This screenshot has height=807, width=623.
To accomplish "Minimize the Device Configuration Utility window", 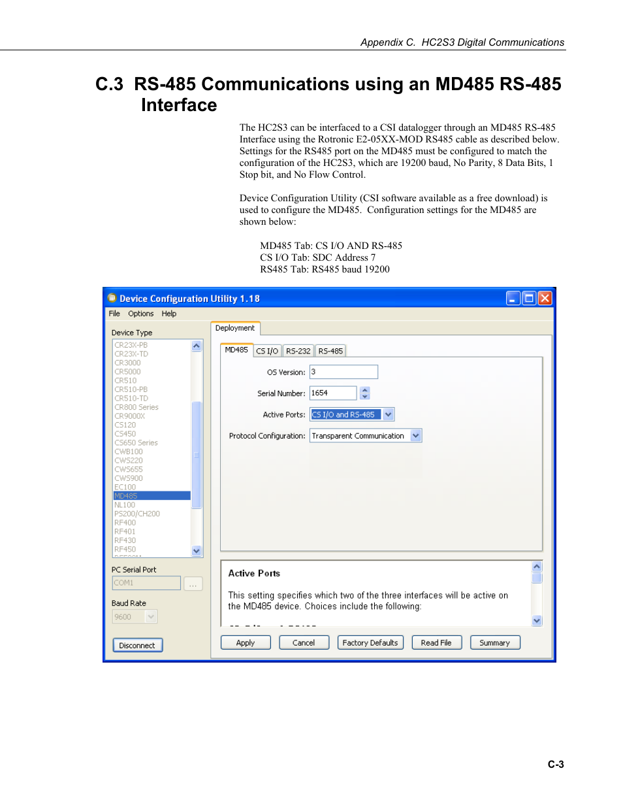I will click(x=513, y=299).
